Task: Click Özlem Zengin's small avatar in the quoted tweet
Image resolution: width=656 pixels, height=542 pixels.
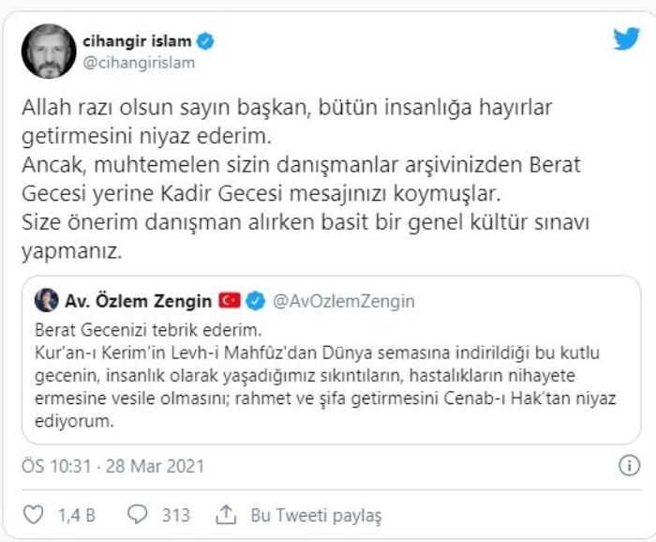Action: (x=46, y=300)
